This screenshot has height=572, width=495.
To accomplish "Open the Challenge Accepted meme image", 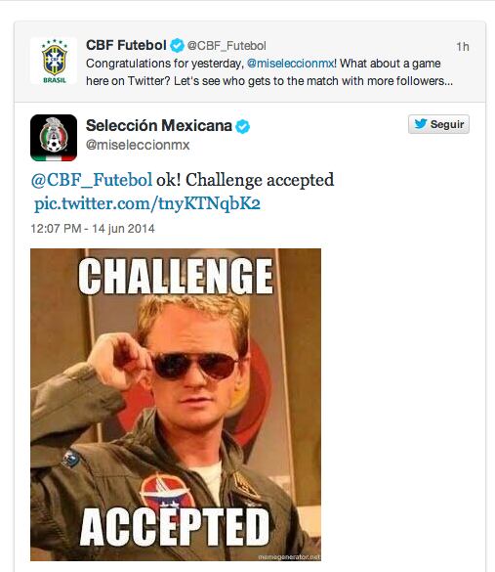I will click(176, 405).
